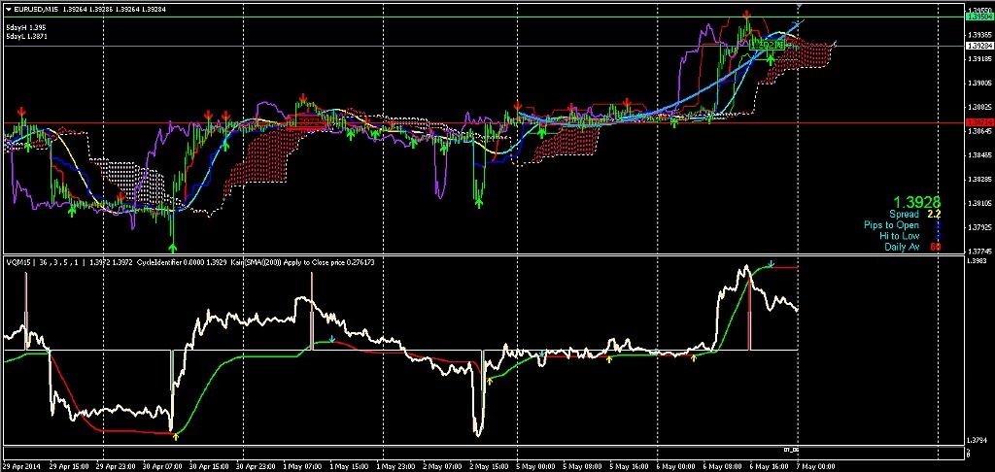This screenshot has width=995, height=472.
Task: Click green up arrow beneath the 2 May 15:00 dip
Action: pyautogui.click(x=479, y=201)
